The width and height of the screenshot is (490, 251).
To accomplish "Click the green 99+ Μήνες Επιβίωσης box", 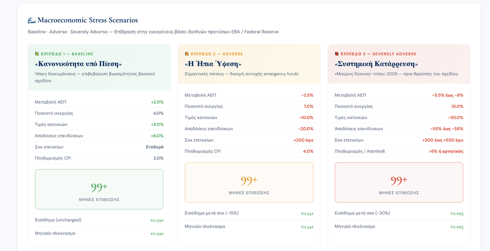I will point(99,189).
